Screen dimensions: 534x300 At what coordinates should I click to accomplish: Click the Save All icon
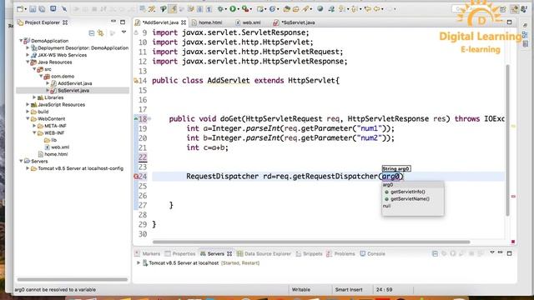coord(42,9)
